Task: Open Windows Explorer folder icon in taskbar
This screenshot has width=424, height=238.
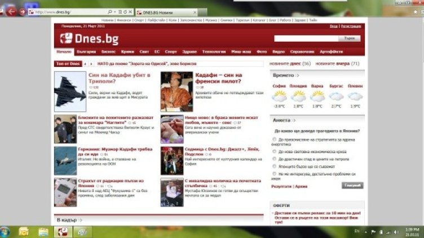Action: 24,232
